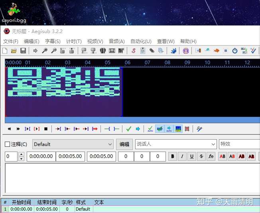This screenshot has height=213, width=260.
Task: Go to next line audio button
Action: (x=18, y=129)
